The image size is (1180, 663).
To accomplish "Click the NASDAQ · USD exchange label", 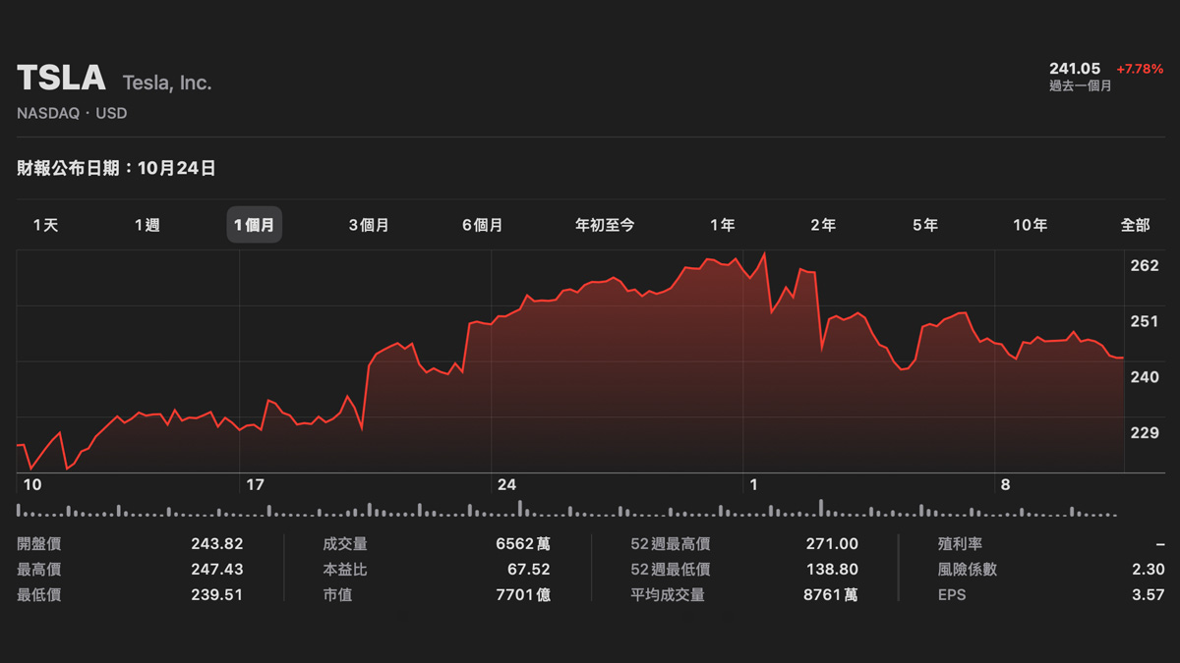I will [72, 113].
